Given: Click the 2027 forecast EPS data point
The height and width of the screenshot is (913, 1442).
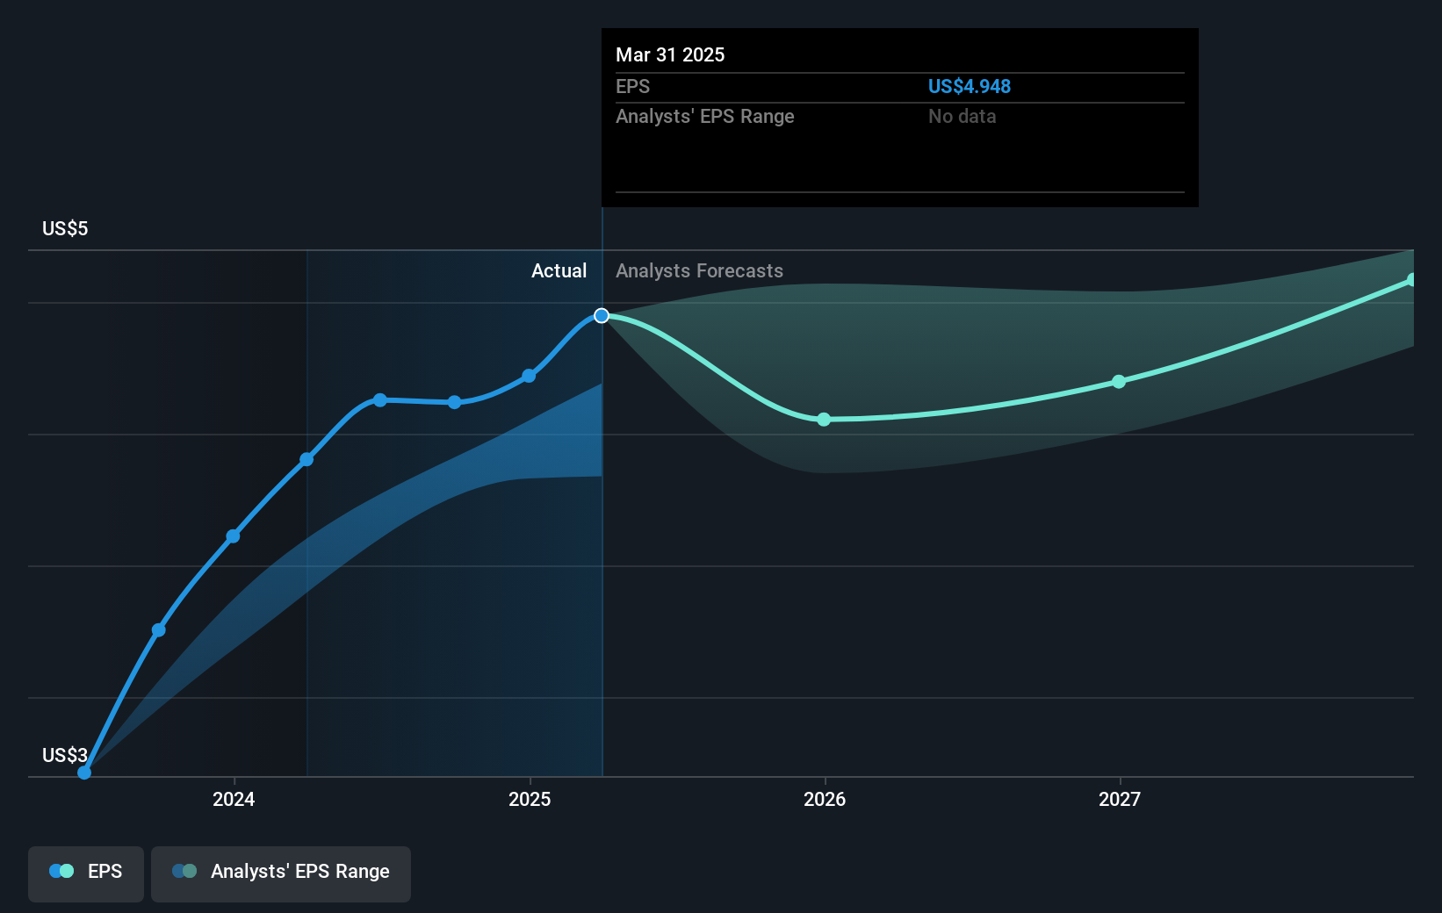Looking at the screenshot, I should coord(1119,382).
